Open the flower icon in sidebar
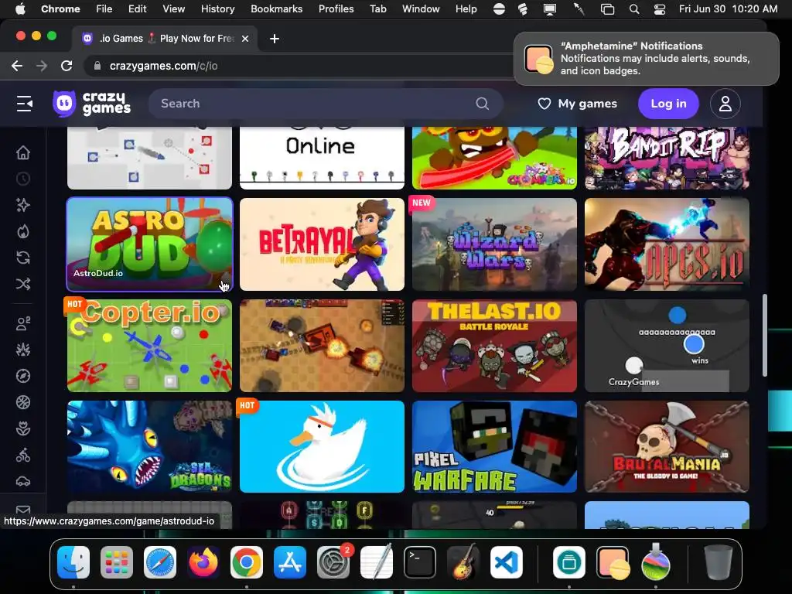792x594 pixels. [x=23, y=428]
